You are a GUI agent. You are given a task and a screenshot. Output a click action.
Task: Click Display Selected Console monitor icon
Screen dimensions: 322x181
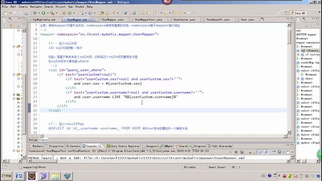coord(280,152)
